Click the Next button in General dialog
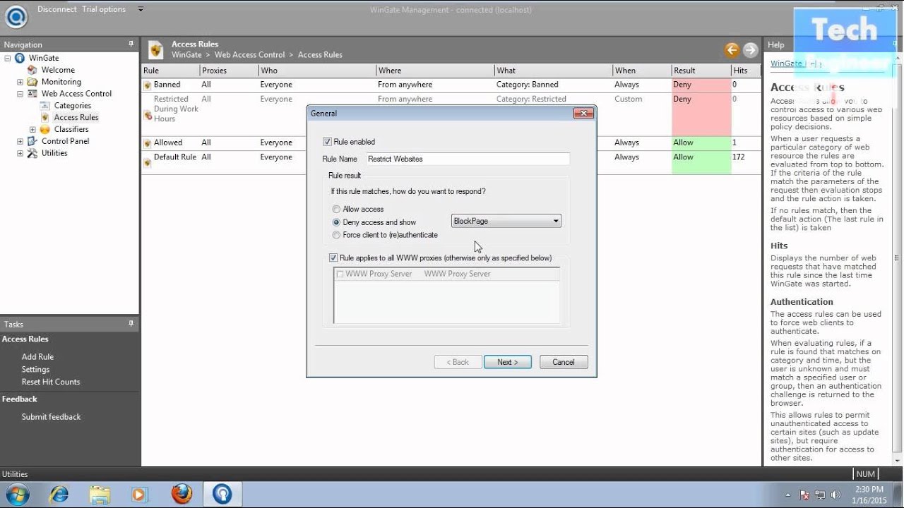 508,362
